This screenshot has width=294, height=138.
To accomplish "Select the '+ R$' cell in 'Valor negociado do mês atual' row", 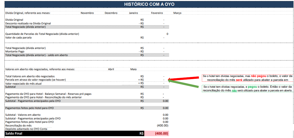I will (141, 83).
